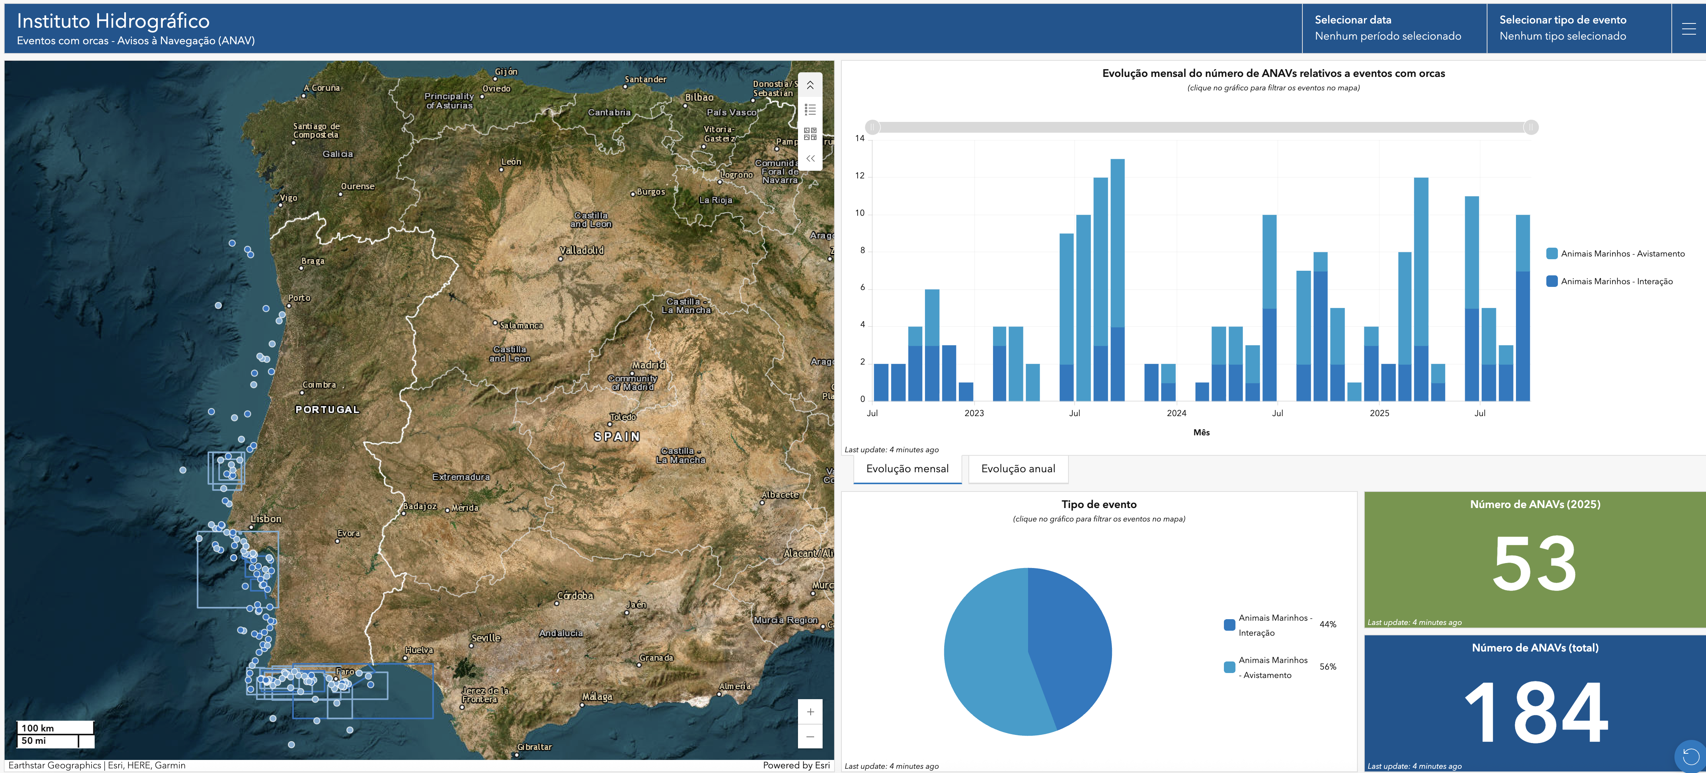Click the left handle of the chart range slider

[873, 127]
